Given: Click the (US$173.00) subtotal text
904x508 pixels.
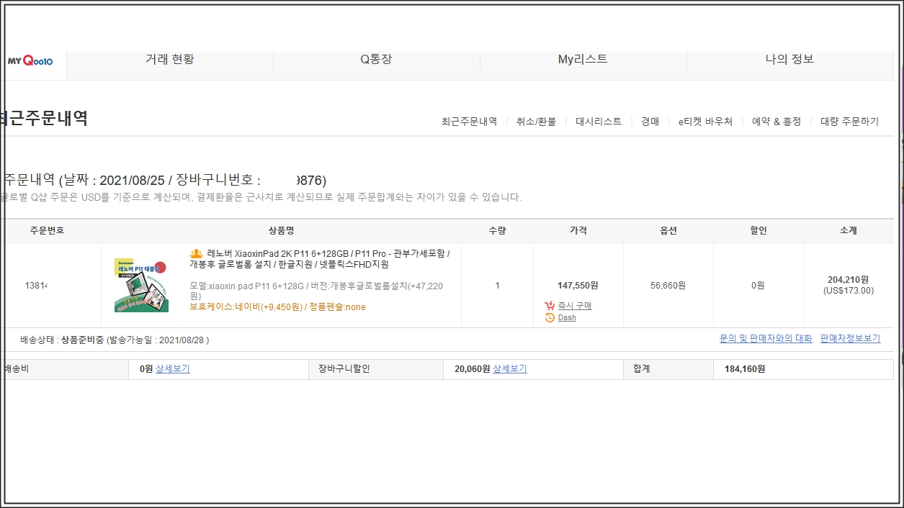Looking at the screenshot, I should pyautogui.click(x=848, y=291).
